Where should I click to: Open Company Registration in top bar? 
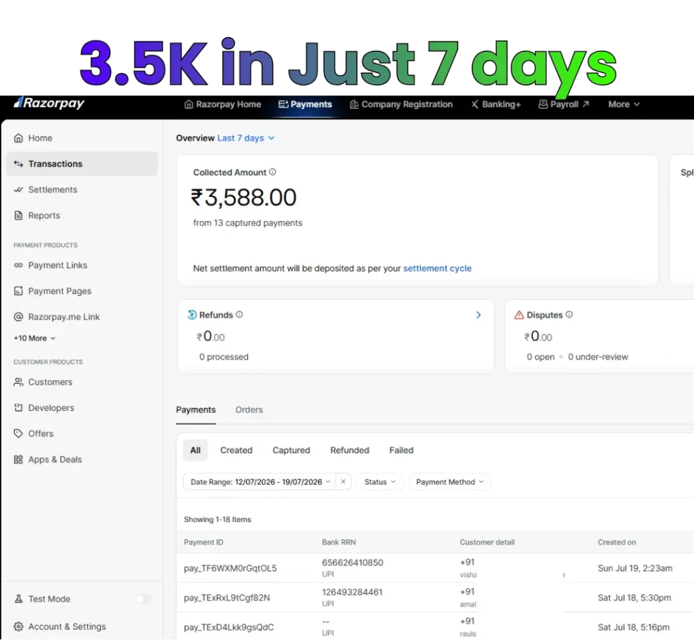point(401,104)
